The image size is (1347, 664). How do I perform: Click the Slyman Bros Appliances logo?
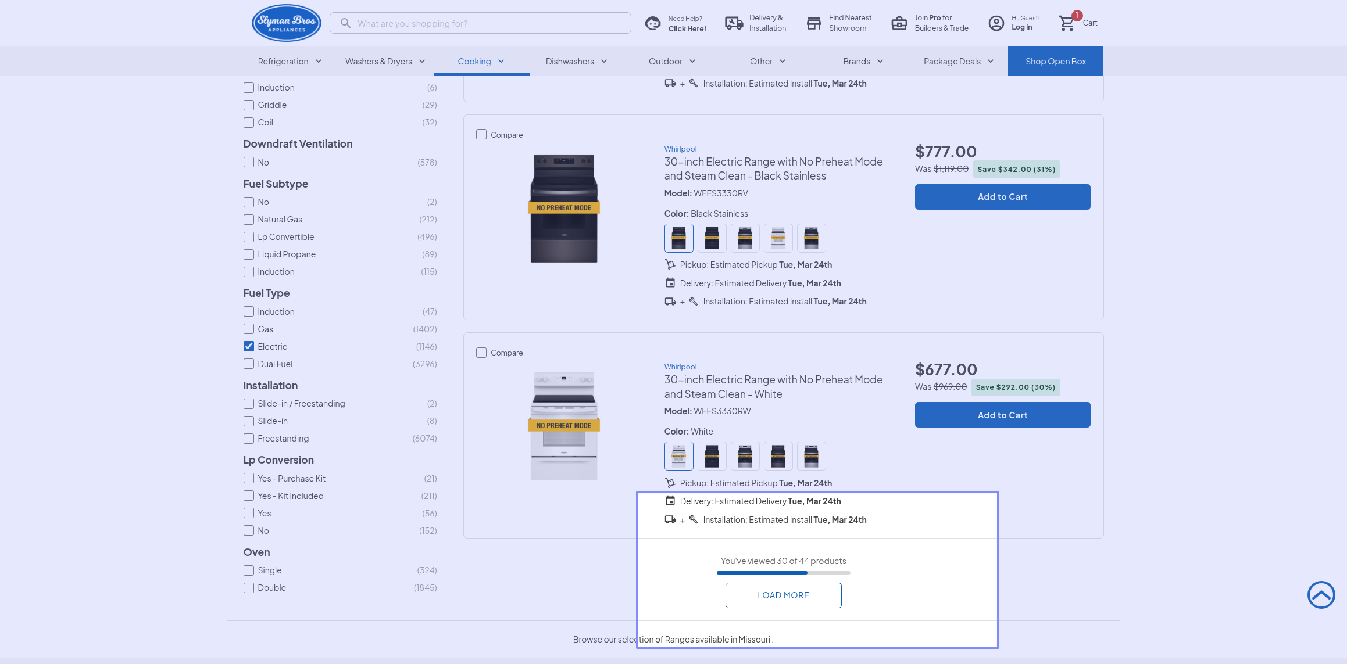[286, 23]
